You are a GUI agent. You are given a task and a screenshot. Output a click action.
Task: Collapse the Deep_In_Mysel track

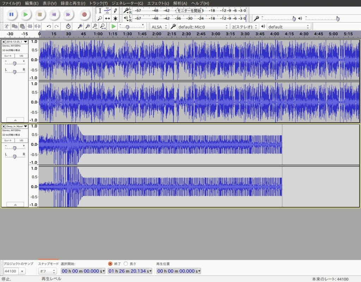(15, 204)
